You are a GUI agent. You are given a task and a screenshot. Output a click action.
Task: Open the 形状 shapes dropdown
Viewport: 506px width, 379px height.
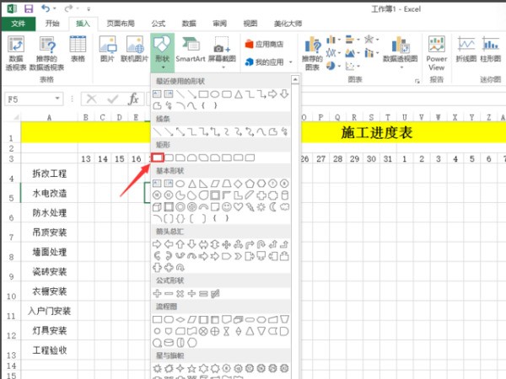pos(162,49)
